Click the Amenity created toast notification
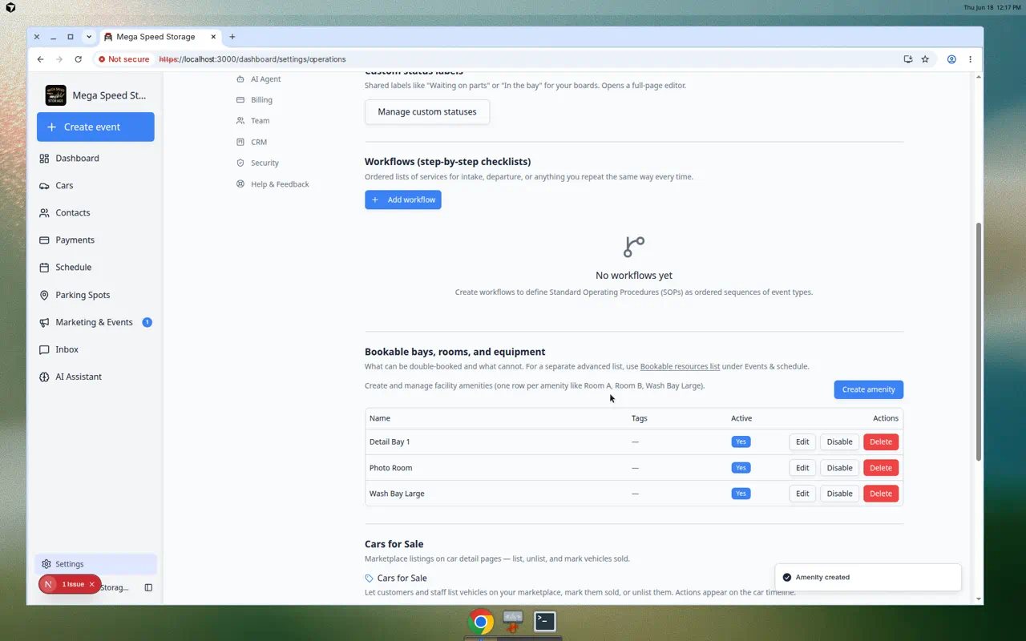This screenshot has width=1026, height=641. pos(868,578)
